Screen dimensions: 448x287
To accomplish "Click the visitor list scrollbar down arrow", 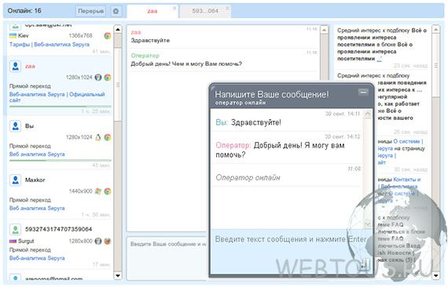I will tap(118, 275).
